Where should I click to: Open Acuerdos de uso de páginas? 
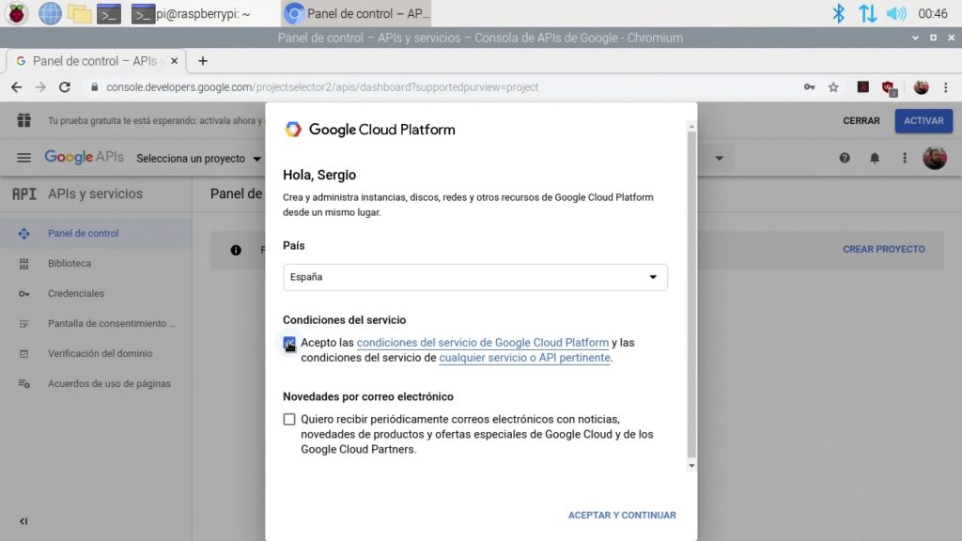pyautogui.click(x=96, y=383)
